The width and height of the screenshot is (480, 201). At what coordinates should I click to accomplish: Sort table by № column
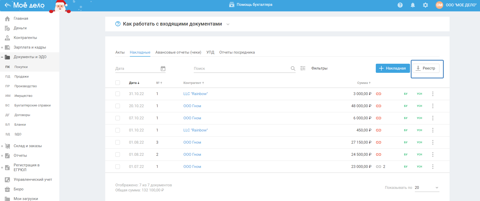pos(159,83)
